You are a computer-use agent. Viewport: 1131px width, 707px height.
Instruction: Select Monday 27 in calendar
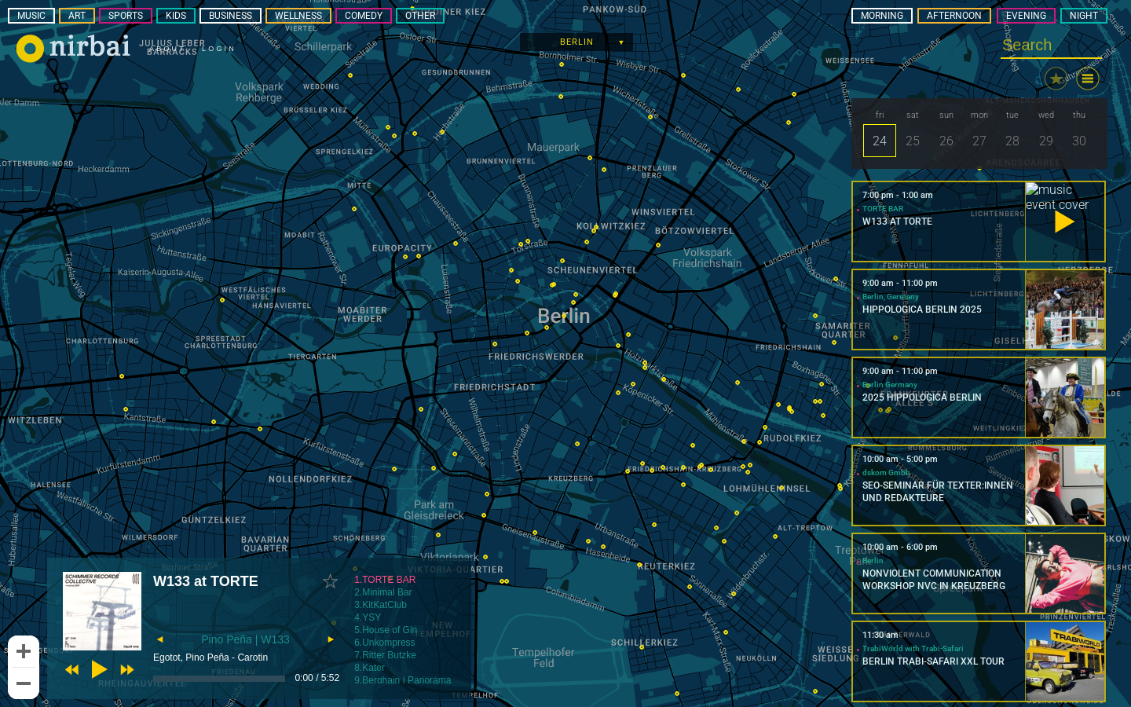point(979,141)
